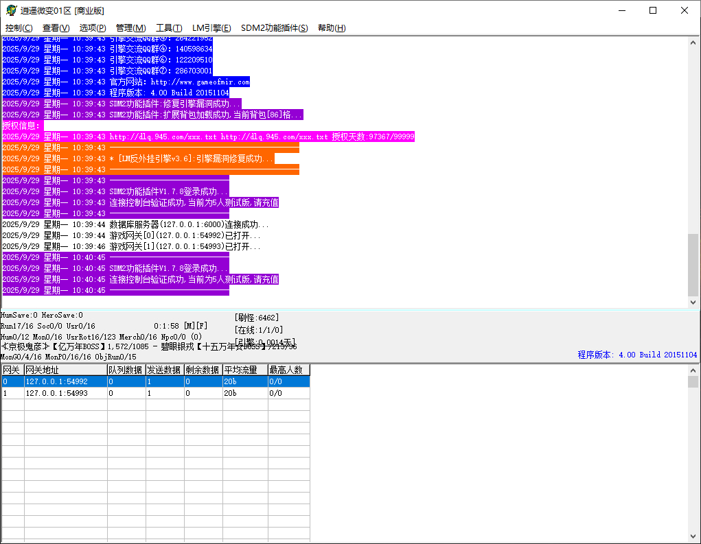Screen dimensions: 701x544
Task: Click the gateway table scroll-down arrow
Action: pyautogui.click(x=693, y=536)
